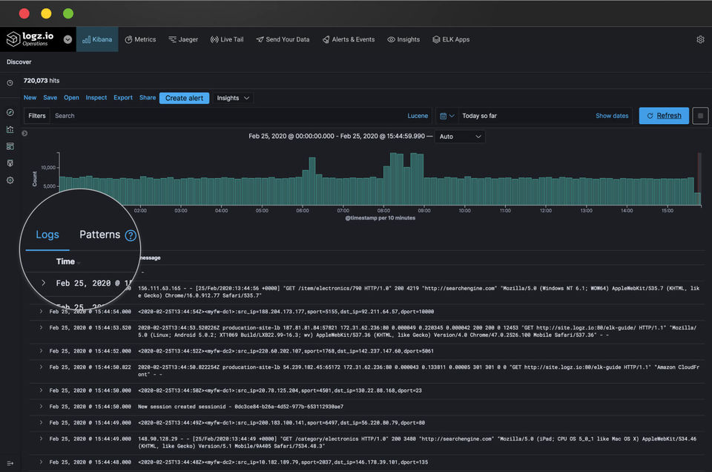Expand sidebar with bottom-left arrow icon

[x=10, y=463]
